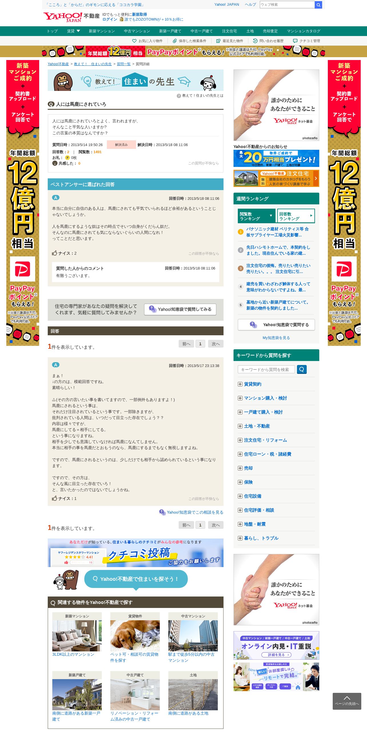367x734 pixels.
Task: Expand the 住宅ローン・税・諸経費 category
Action: 240,454
